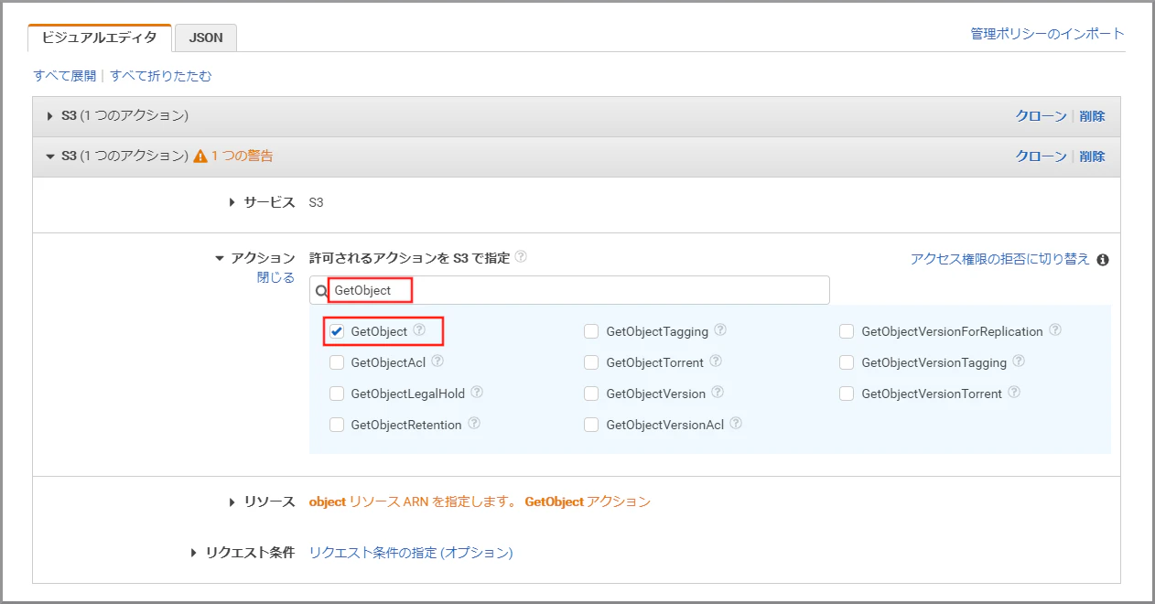Click the action search field containing GetObject
Image resolution: width=1155 pixels, height=604 pixels.
(x=569, y=290)
